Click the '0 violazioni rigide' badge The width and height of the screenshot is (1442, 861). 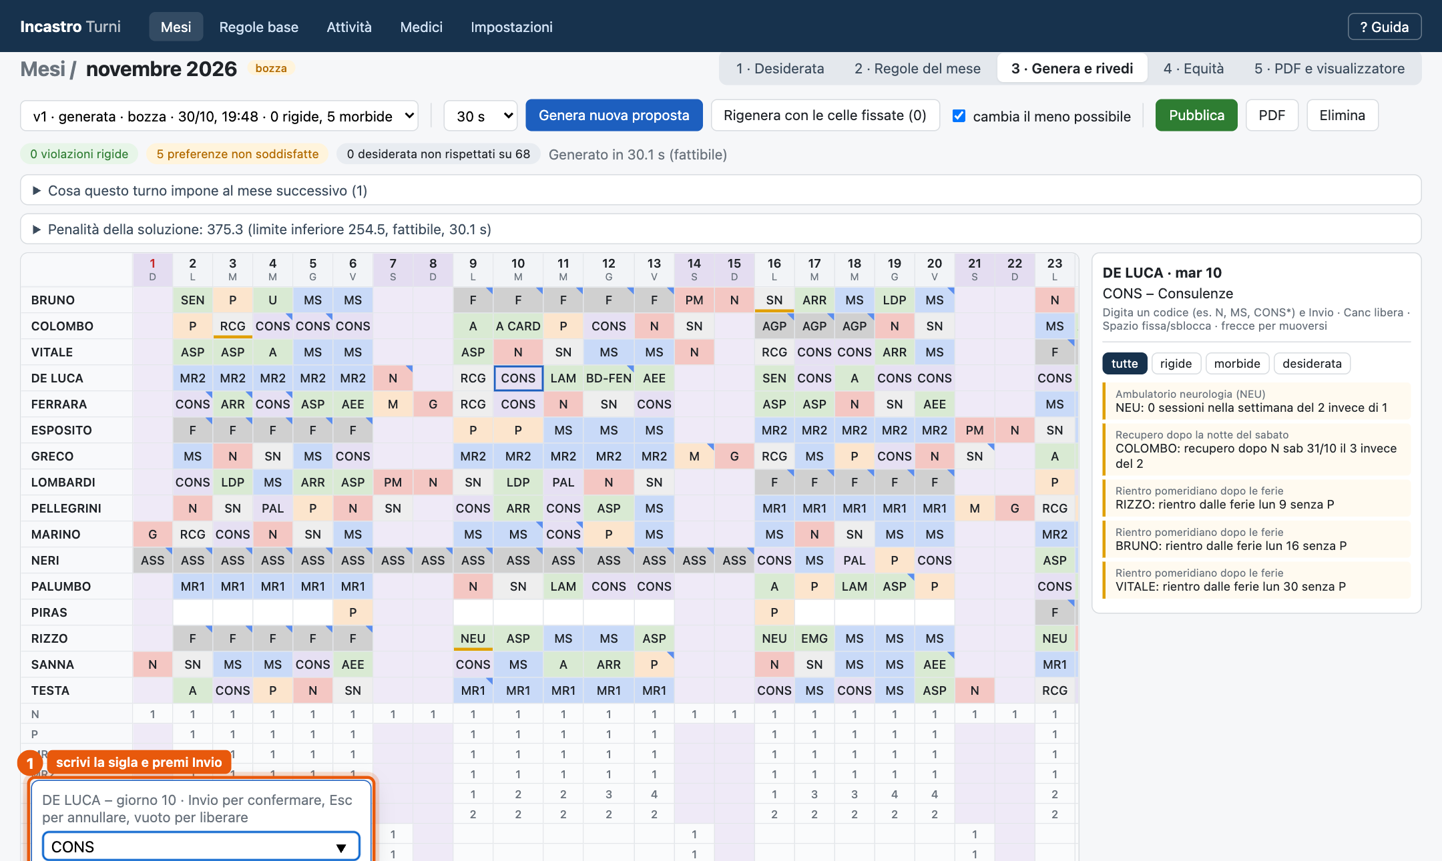point(79,154)
